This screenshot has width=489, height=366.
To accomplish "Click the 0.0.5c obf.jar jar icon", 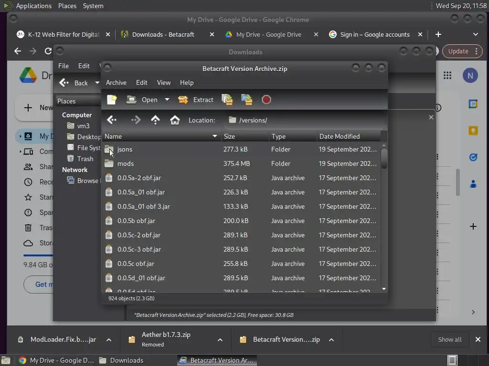I will click(108, 264).
